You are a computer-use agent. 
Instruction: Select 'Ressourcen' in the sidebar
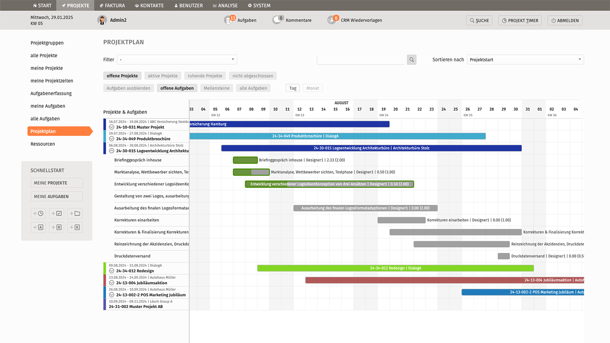pos(43,144)
